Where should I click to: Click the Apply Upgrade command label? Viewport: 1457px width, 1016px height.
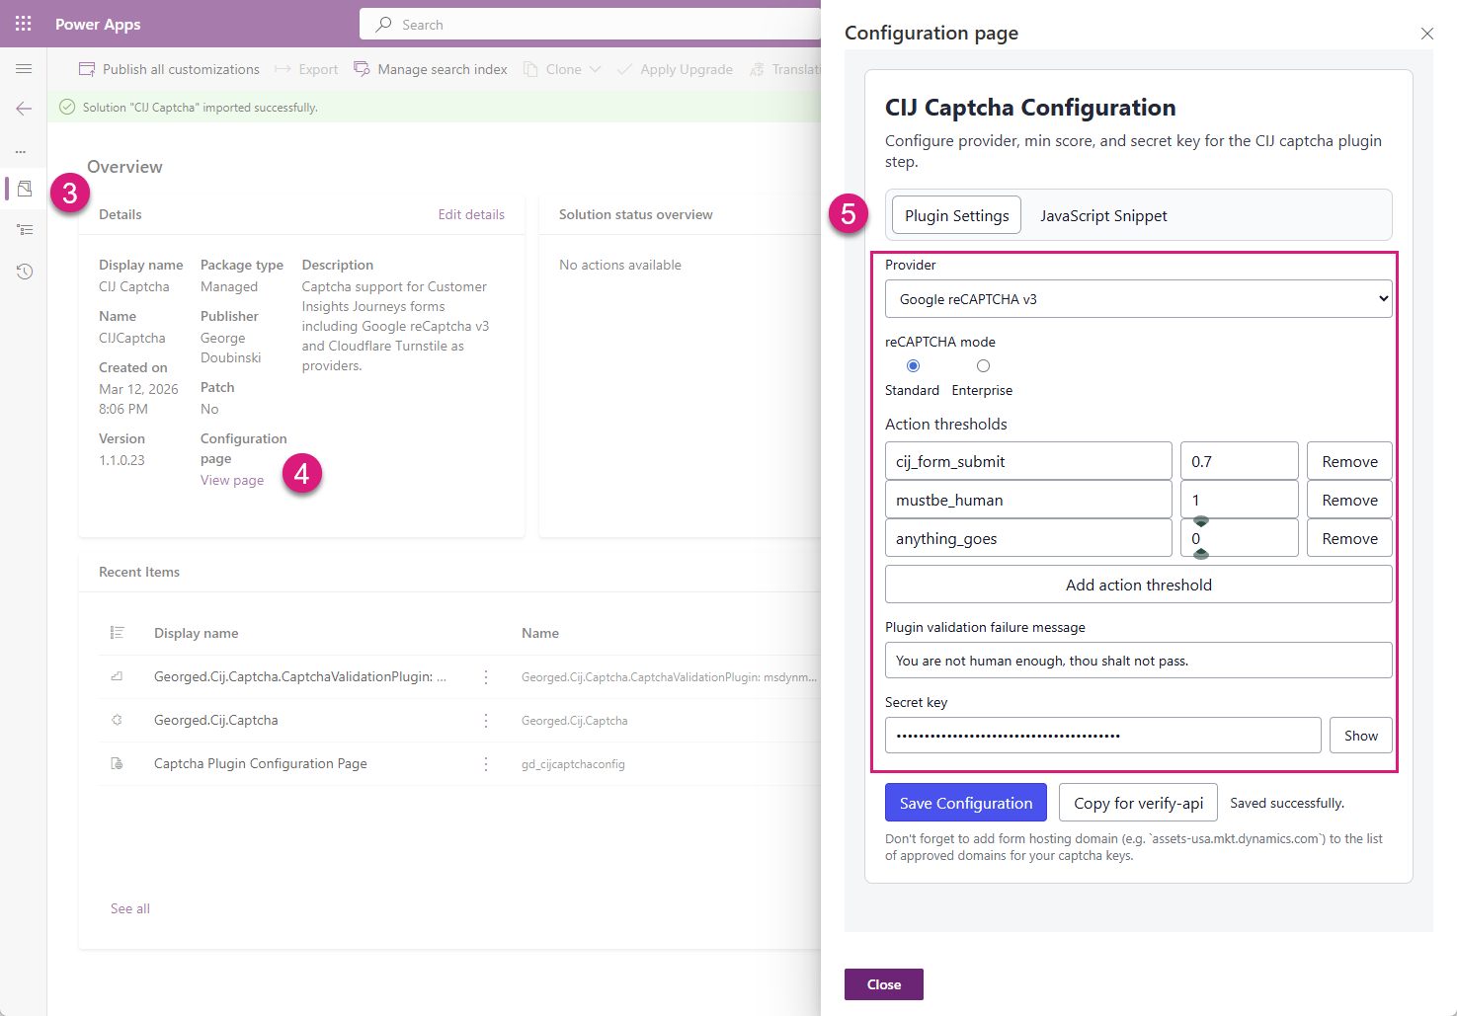(x=687, y=69)
